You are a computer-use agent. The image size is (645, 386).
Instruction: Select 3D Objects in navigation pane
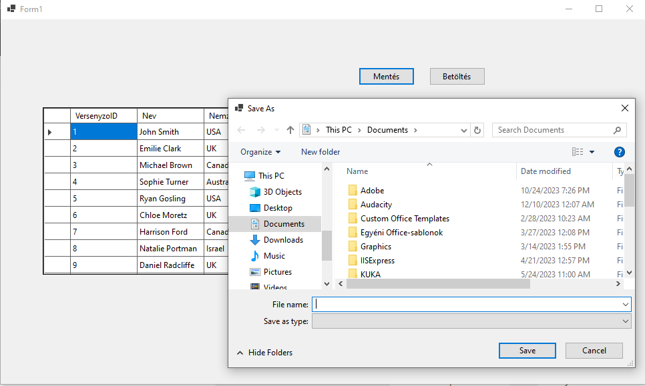point(282,192)
